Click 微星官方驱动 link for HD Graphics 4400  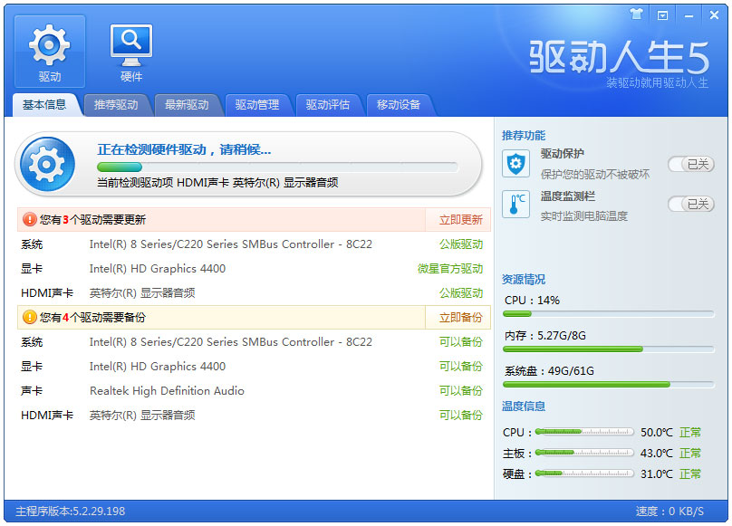[450, 269]
